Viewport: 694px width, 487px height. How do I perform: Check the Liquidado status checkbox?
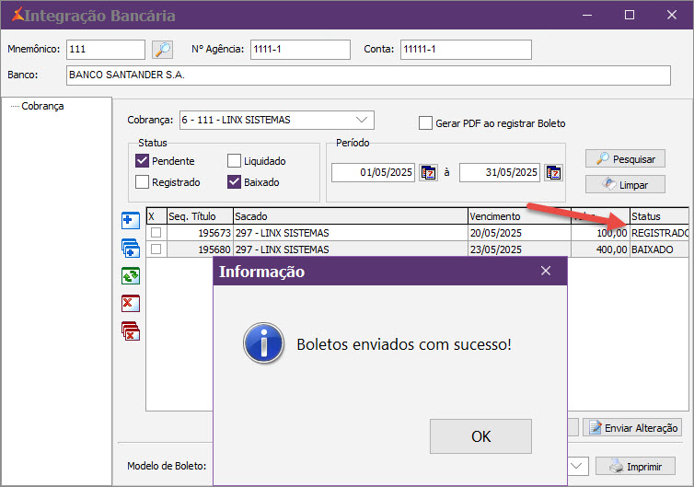coord(234,161)
